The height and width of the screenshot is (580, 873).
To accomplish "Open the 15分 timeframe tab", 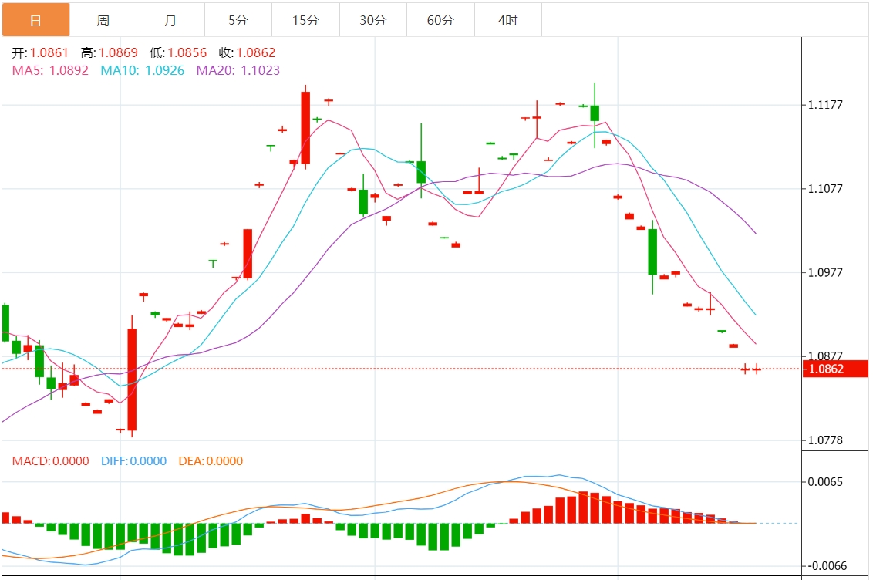I will 305,20.
